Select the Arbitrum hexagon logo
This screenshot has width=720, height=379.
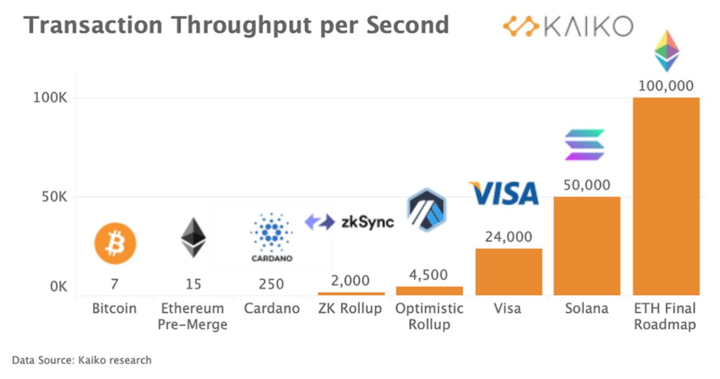(x=426, y=210)
